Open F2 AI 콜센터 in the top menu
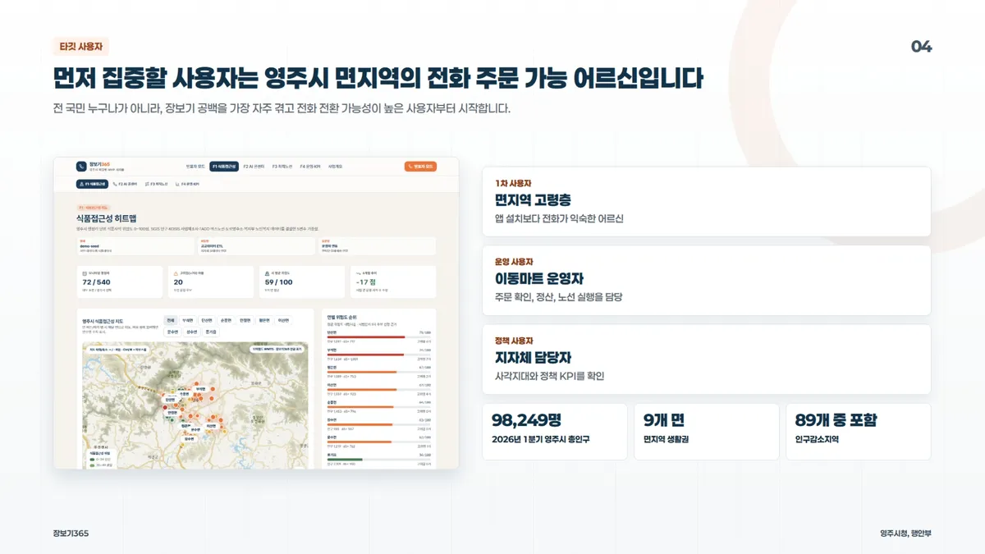The height and width of the screenshot is (554, 985). point(254,167)
